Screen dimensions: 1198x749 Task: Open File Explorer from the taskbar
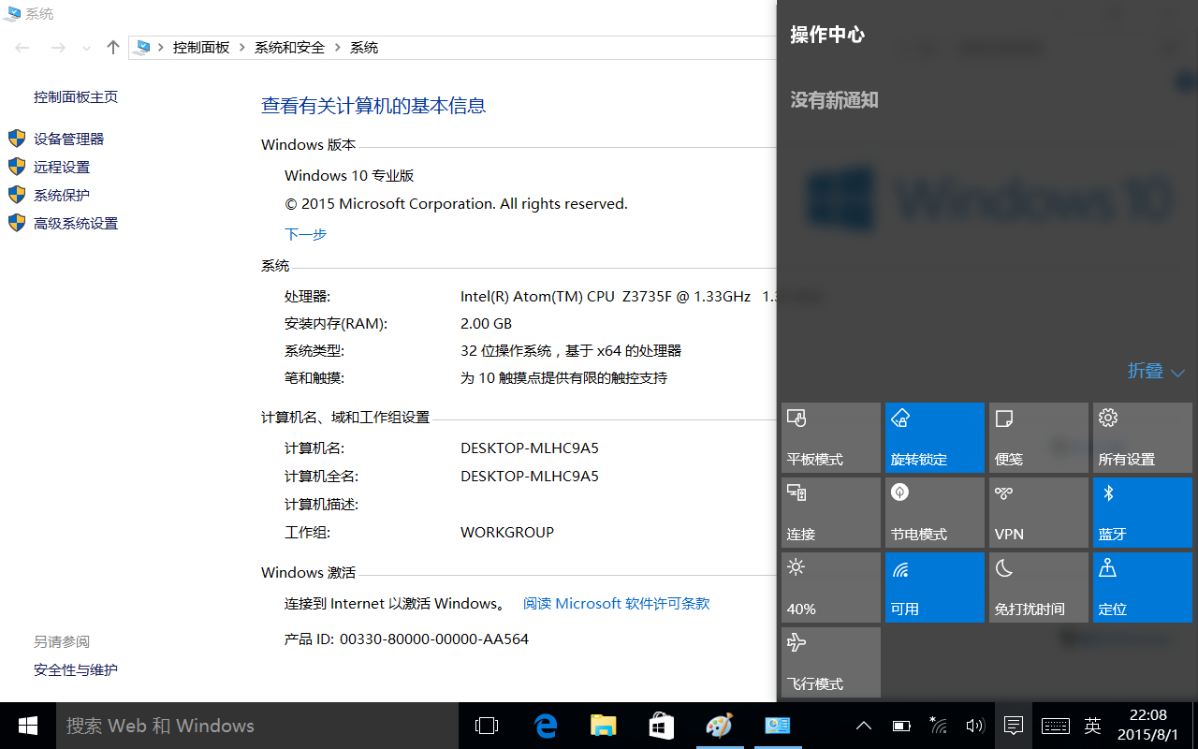(603, 726)
